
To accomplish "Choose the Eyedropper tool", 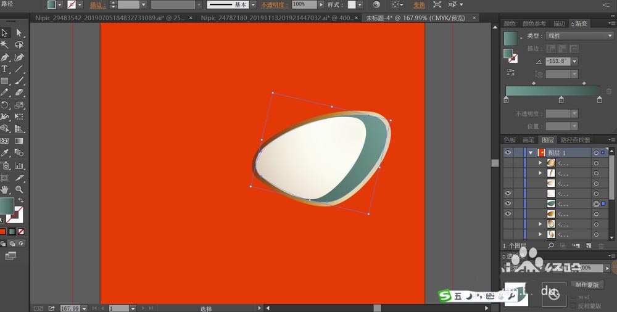I will click(x=5, y=153).
